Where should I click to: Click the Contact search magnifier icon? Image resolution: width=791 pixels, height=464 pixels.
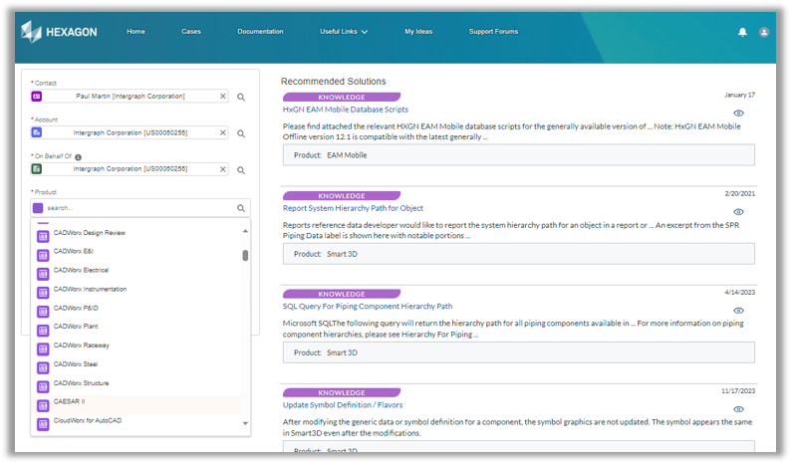click(241, 97)
